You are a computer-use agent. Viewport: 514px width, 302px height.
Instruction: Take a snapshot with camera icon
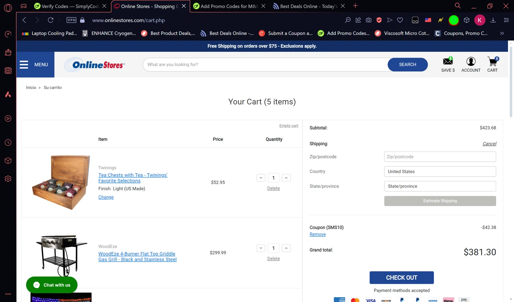(x=368, y=20)
